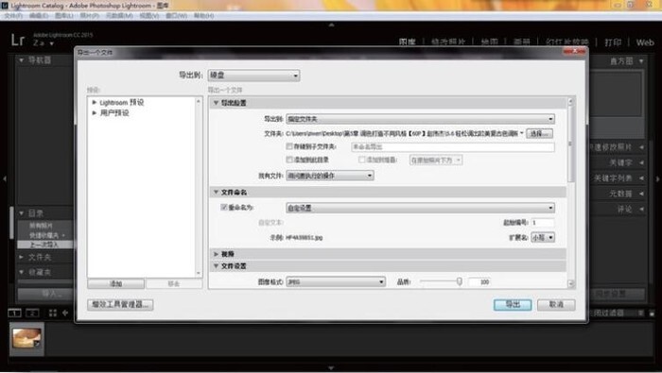The image size is (662, 373).
Task: Click the 品质 quality slider handle
Action: [x=460, y=281]
